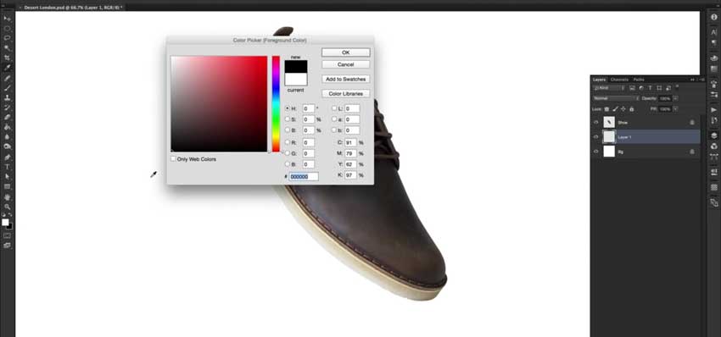Image resolution: width=721 pixels, height=337 pixels.
Task: Lock layer position icon
Action: (x=623, y=109)
